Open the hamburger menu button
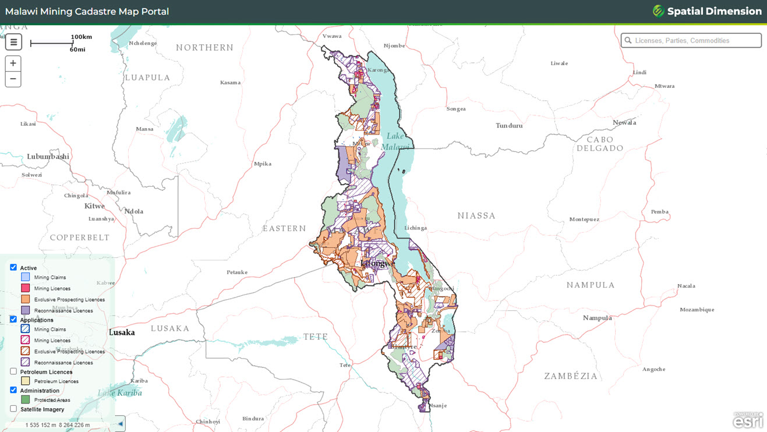 pyautogui.click(x=13, y=42)
